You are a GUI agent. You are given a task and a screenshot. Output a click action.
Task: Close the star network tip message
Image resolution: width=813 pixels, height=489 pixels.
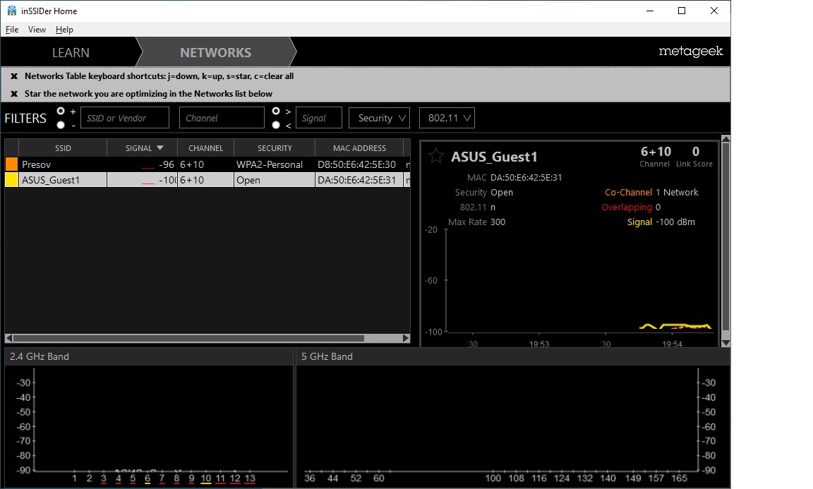pos(14,94)
